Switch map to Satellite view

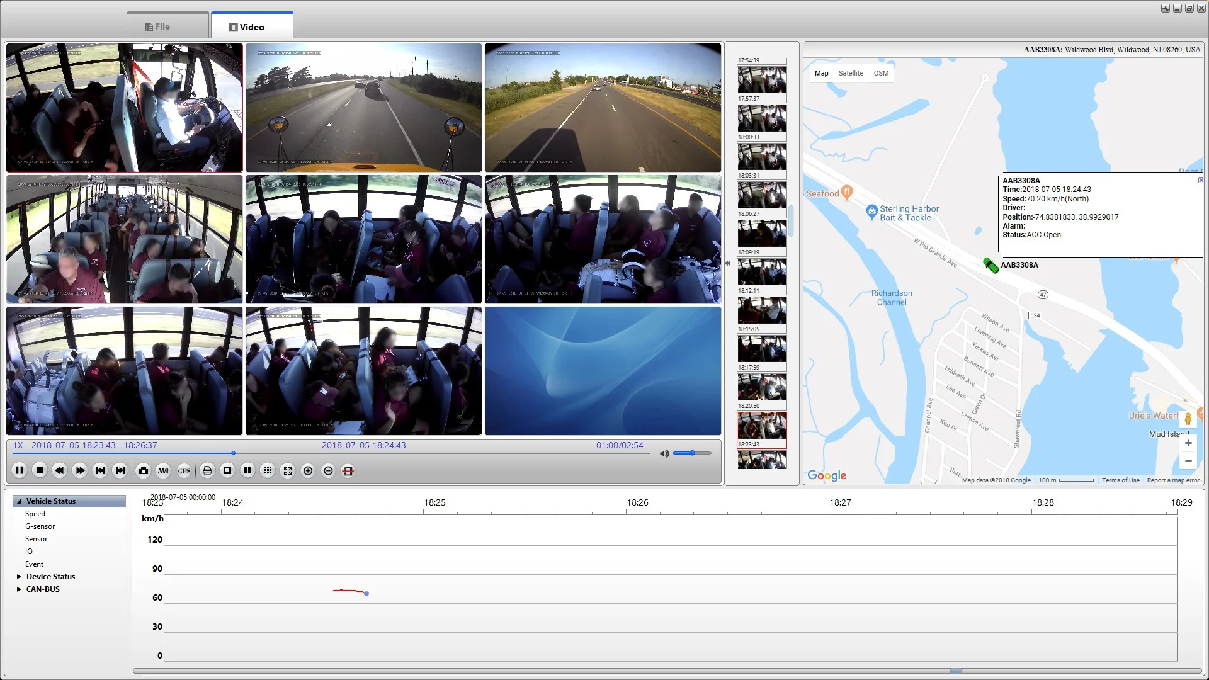[x=851, y=73]
